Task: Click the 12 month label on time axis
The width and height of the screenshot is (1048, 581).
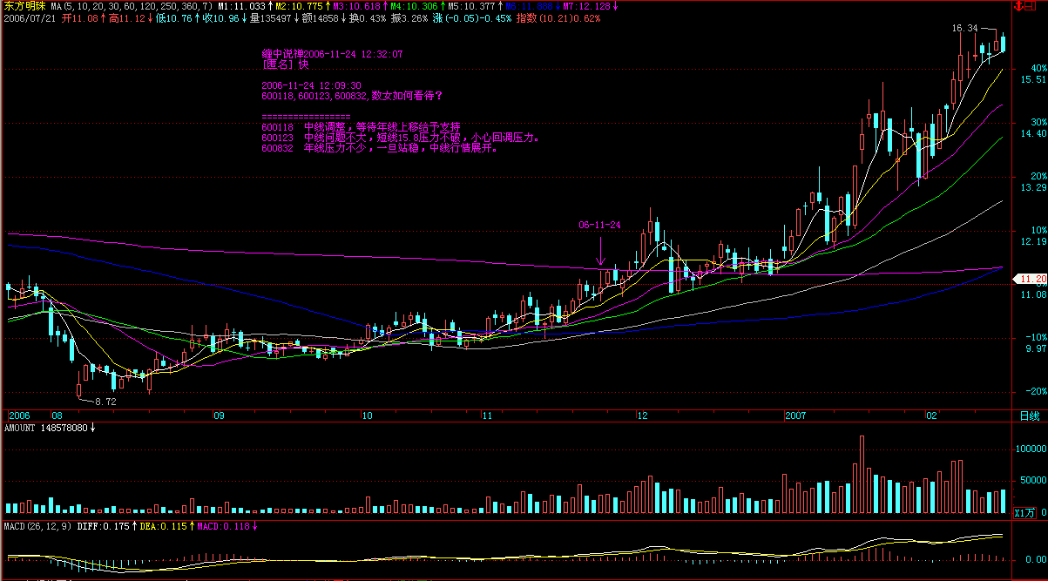Action: [641, 415]
